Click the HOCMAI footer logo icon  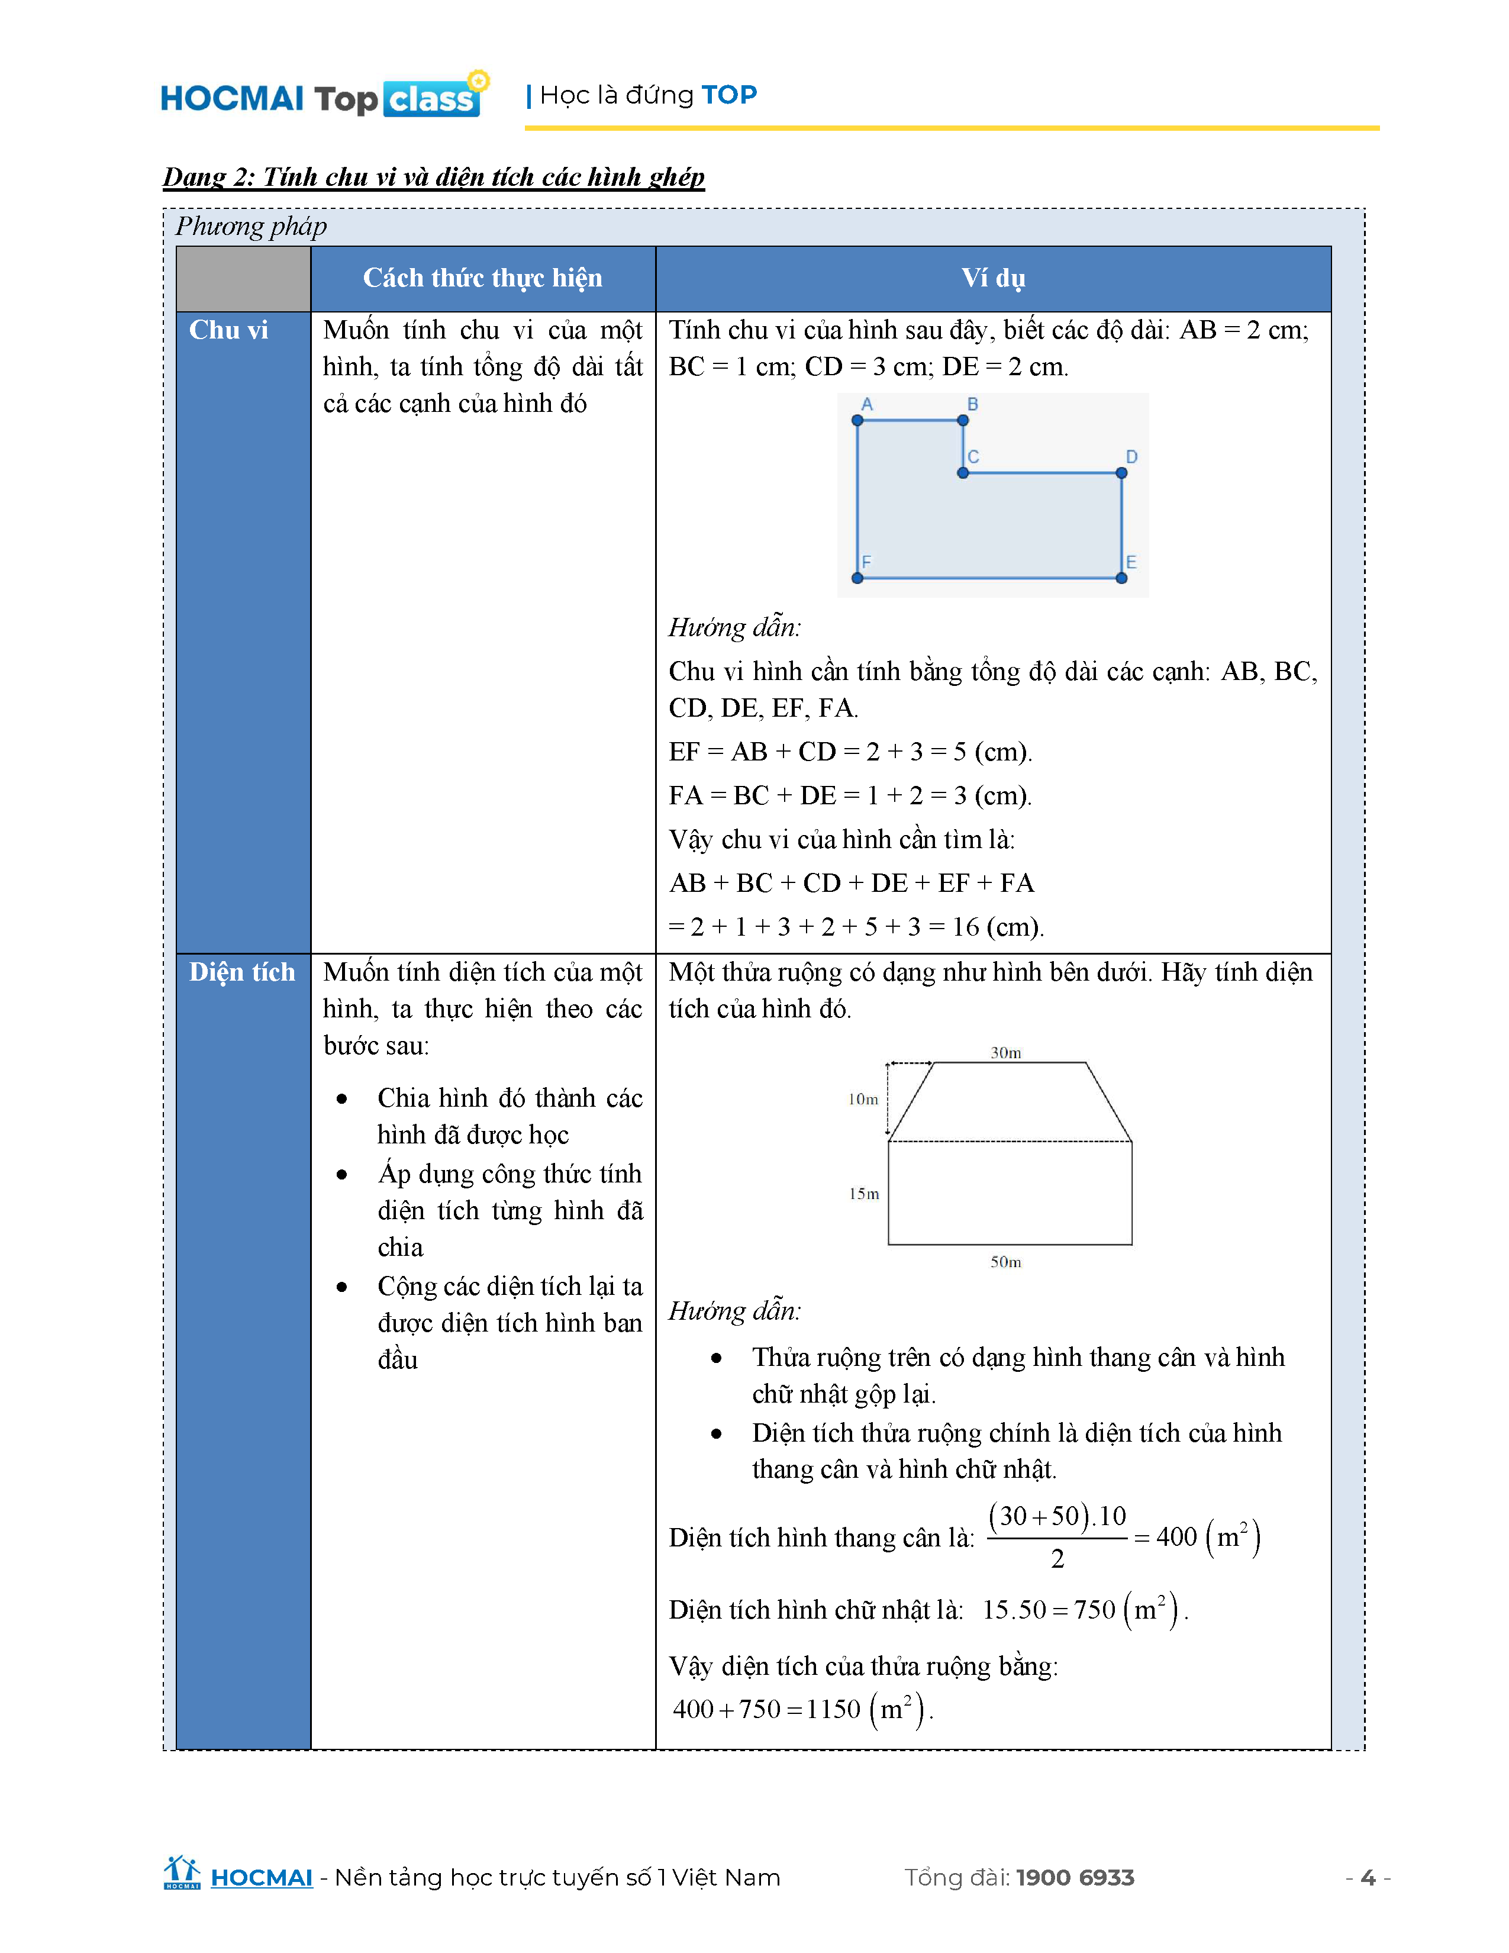(182, 1874)
